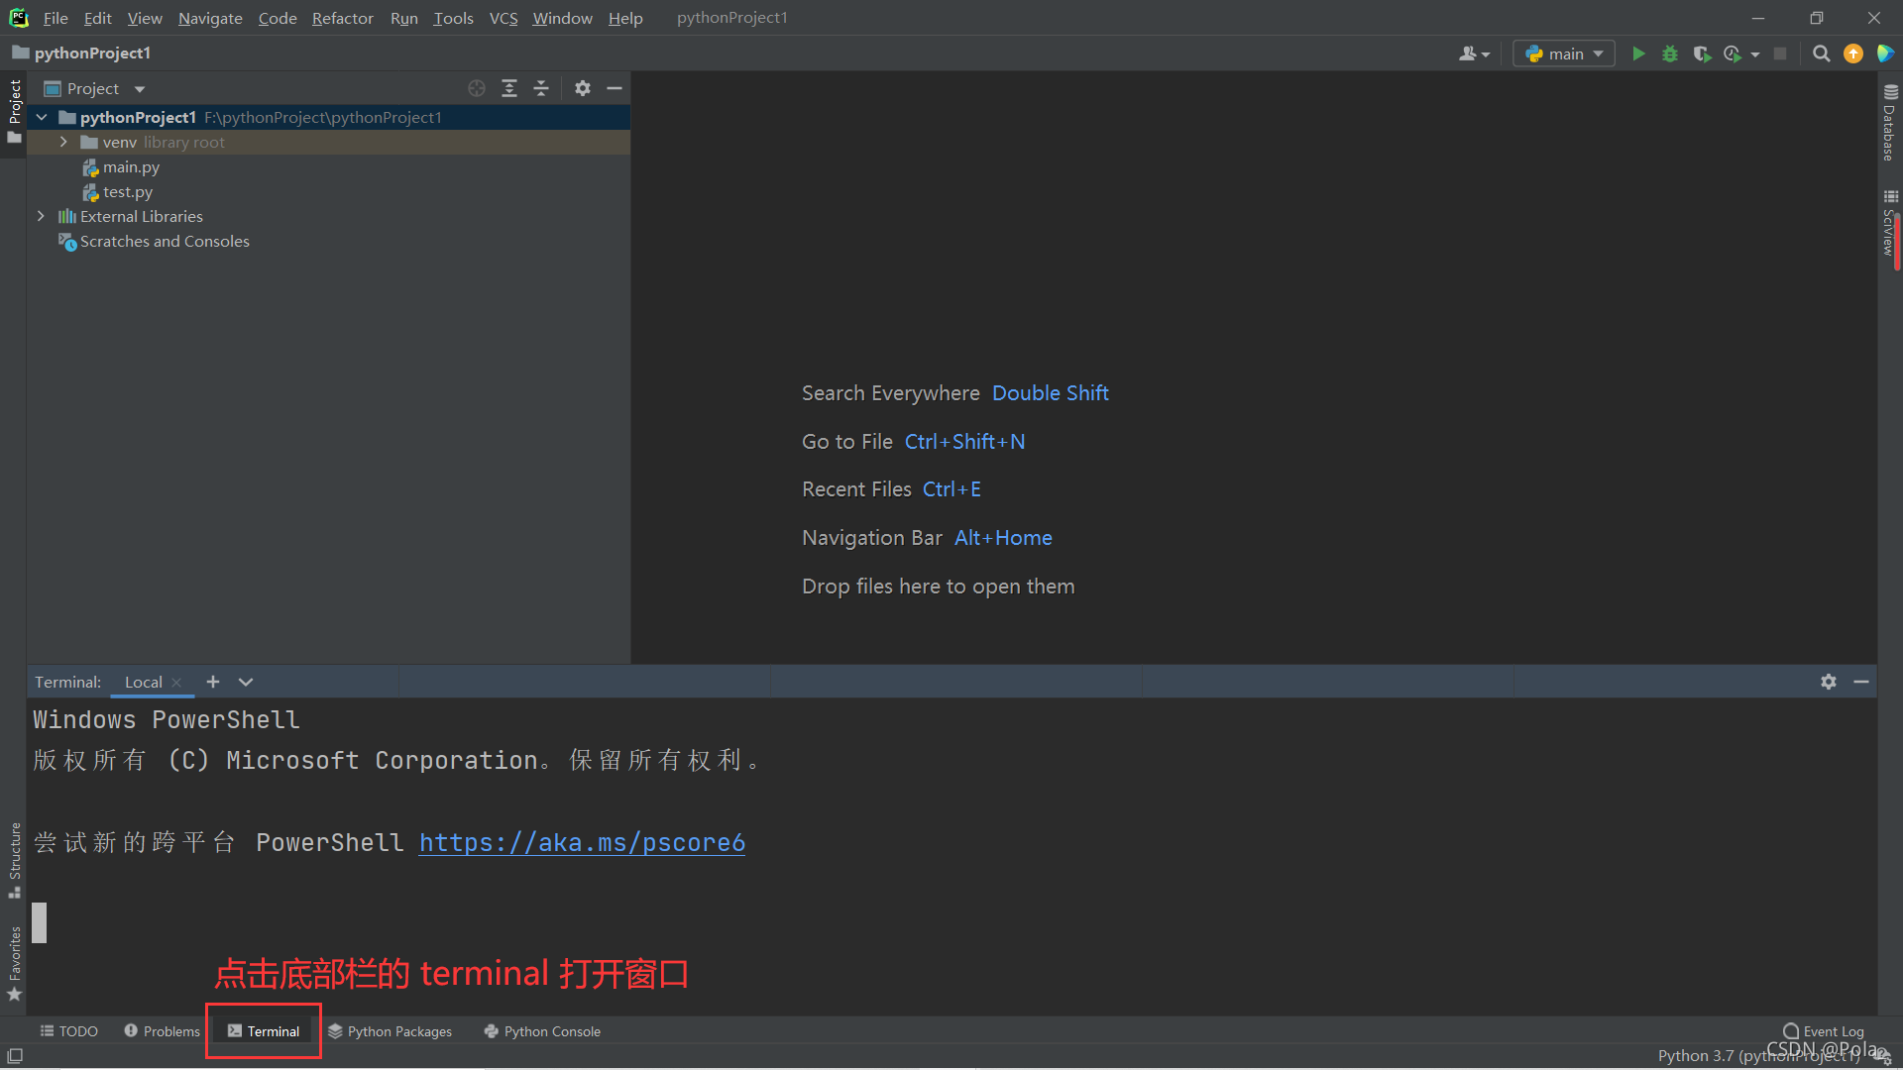Open the View menu
This screenshot has width=1903, height=1070.
coord(145,18)
